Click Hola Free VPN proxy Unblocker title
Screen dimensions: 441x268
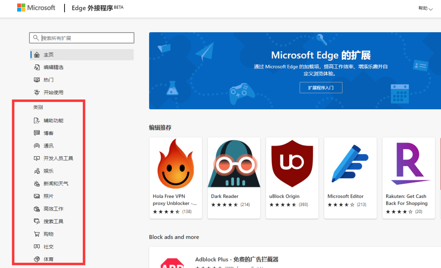tap(175, 200)
